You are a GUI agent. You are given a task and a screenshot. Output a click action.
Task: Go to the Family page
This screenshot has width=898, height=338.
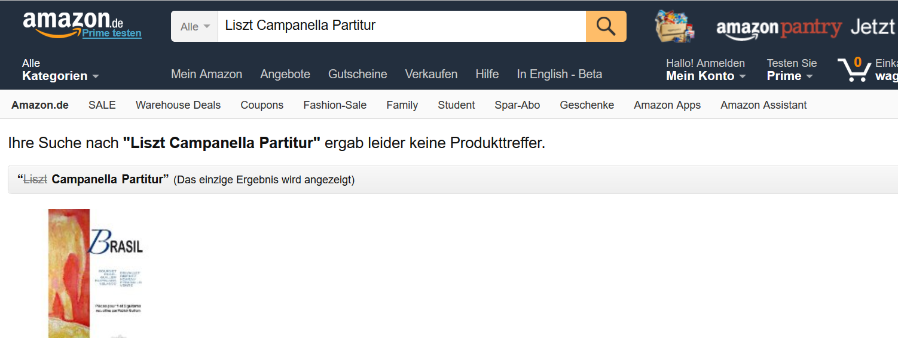coord(402,105)
